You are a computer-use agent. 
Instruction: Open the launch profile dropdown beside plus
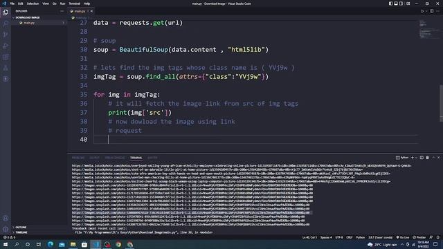pos(416,158)
